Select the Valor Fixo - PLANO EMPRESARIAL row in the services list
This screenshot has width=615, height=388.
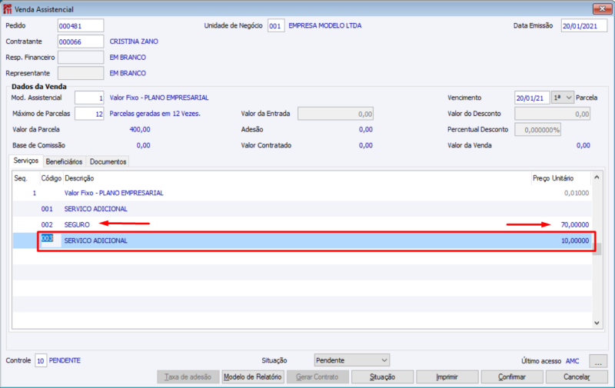tap(302, 193)
